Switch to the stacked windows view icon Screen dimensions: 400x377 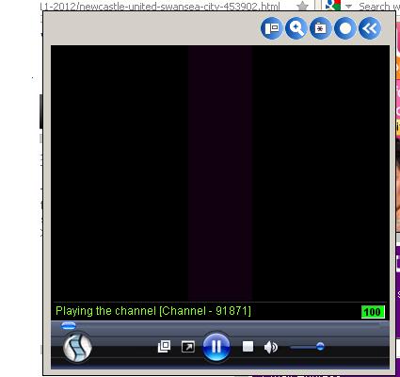[x=164, y=347]
